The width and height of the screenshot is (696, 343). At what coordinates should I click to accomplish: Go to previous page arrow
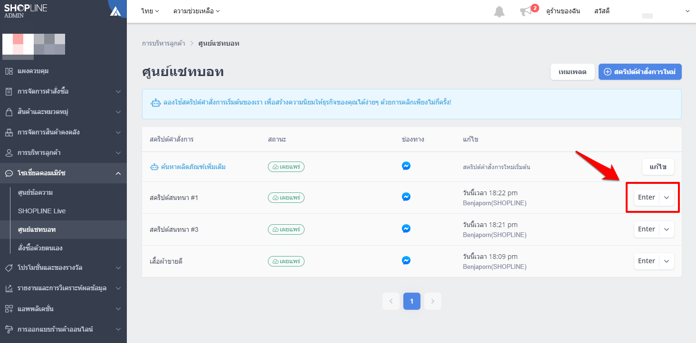tap(391, 301)
